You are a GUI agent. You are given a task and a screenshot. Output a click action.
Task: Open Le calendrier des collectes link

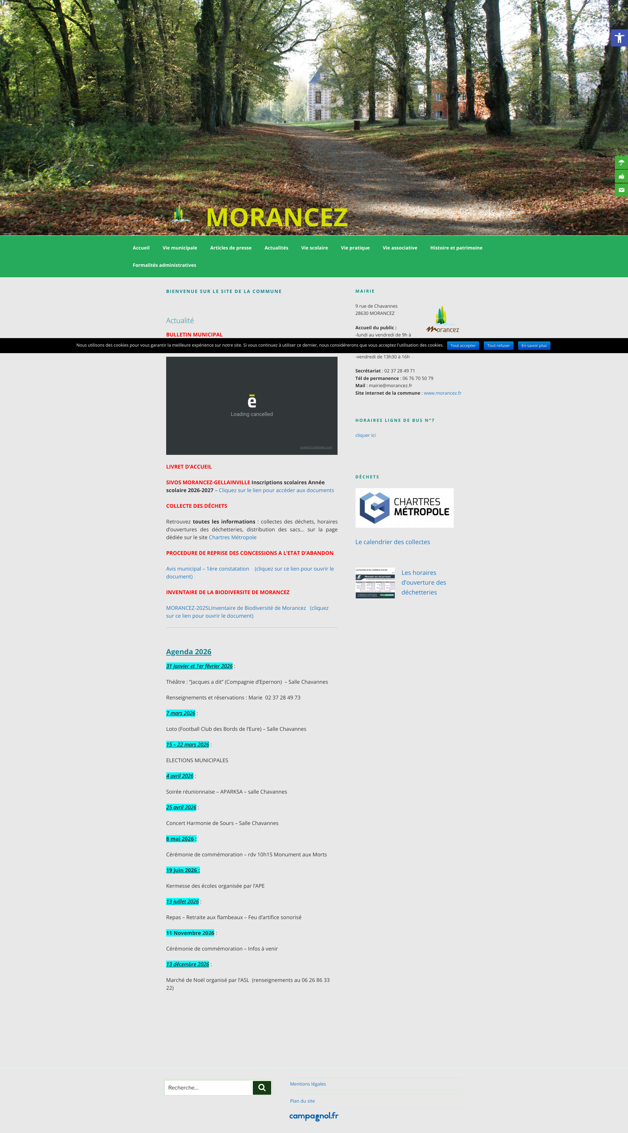click(x=392, y=542)
